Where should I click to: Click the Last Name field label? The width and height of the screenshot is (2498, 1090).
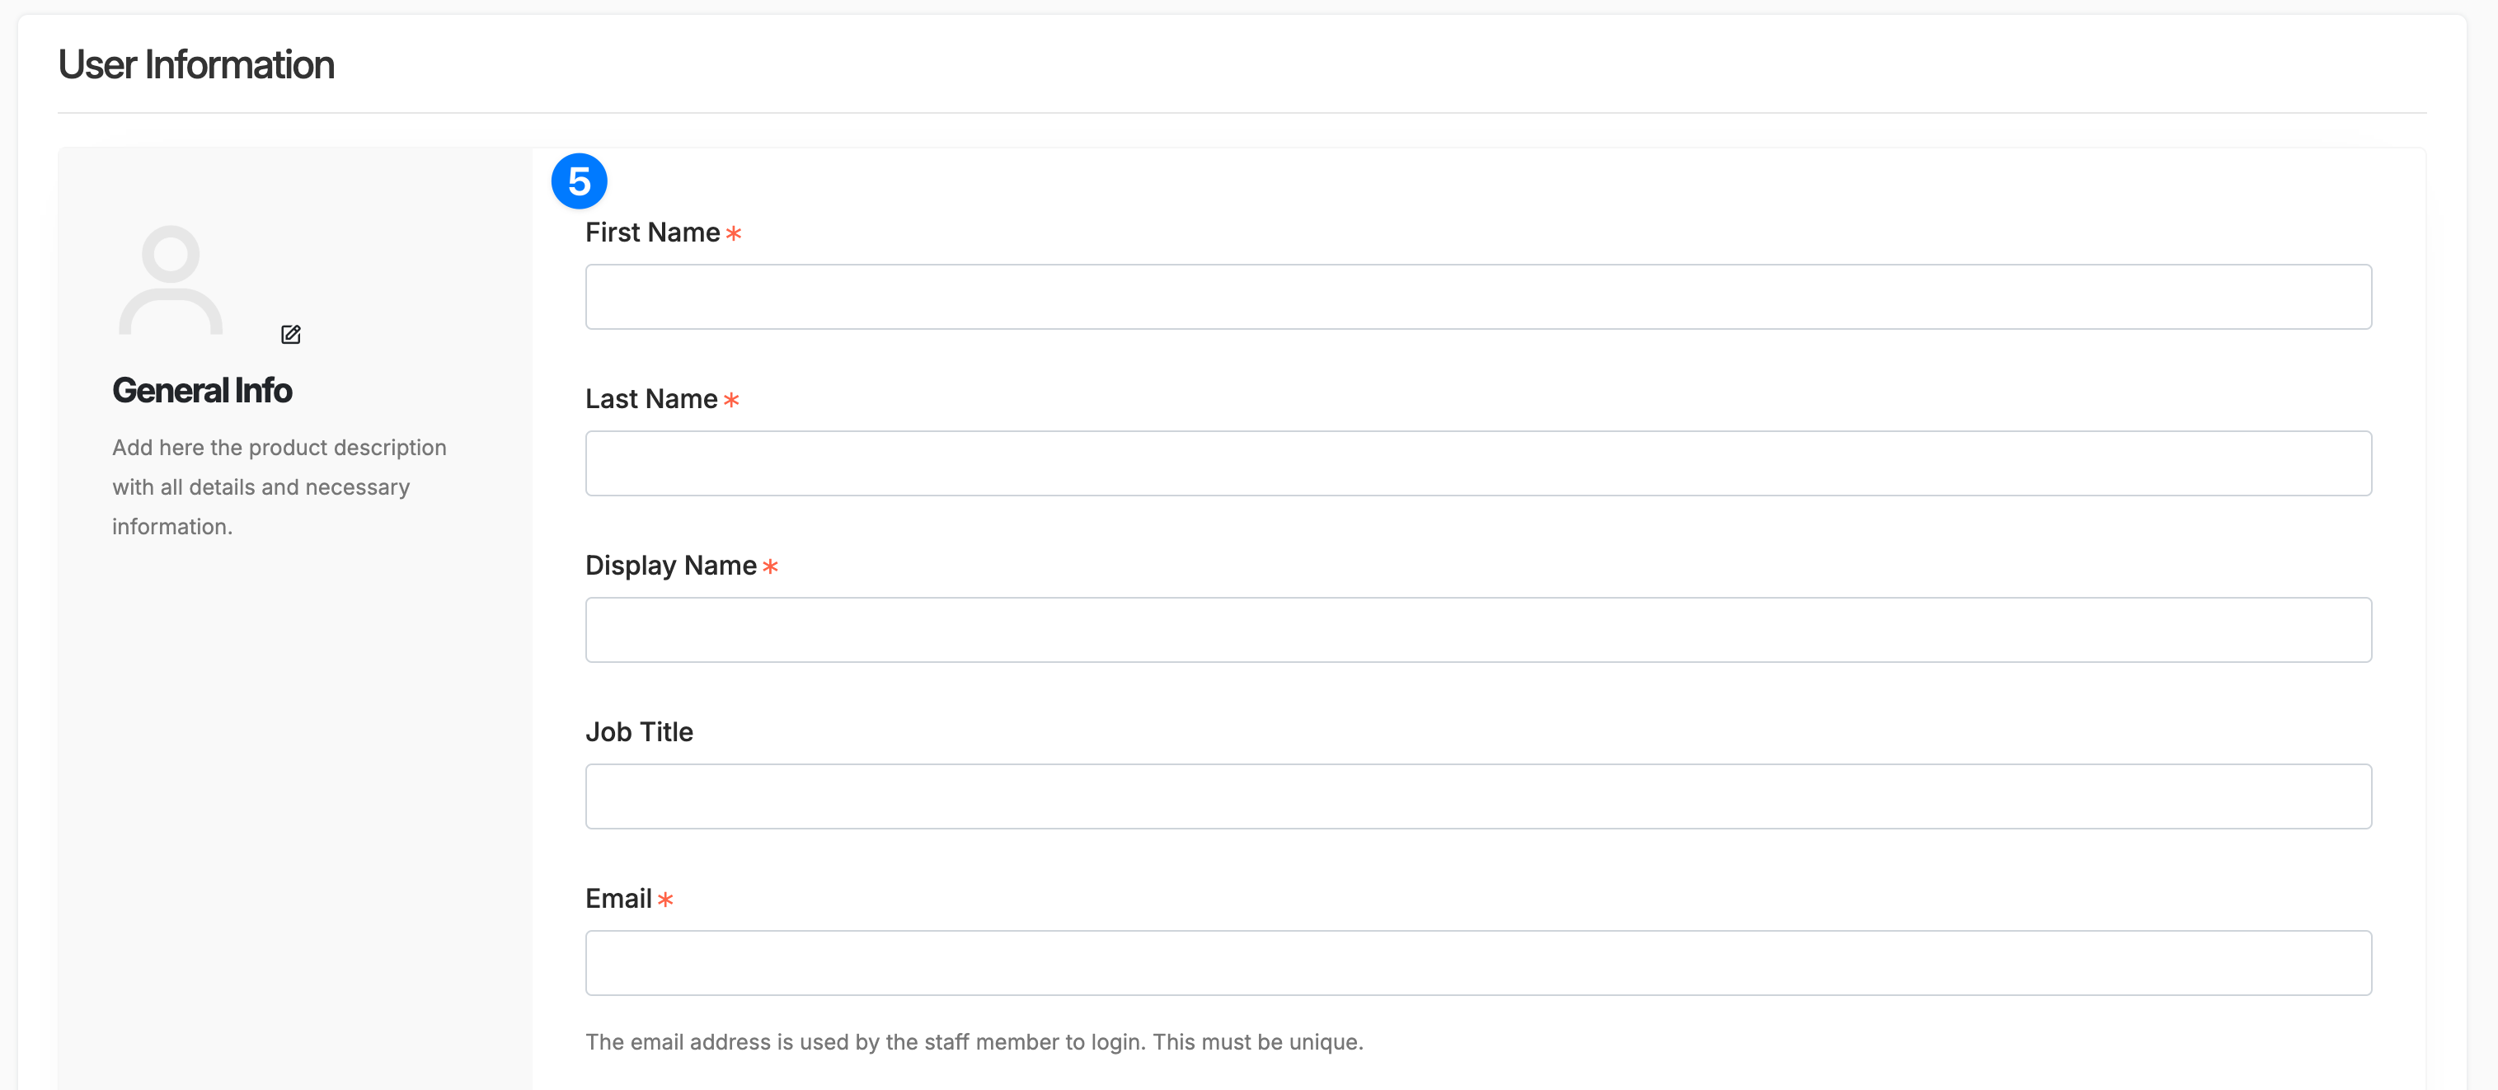(650, 398)
